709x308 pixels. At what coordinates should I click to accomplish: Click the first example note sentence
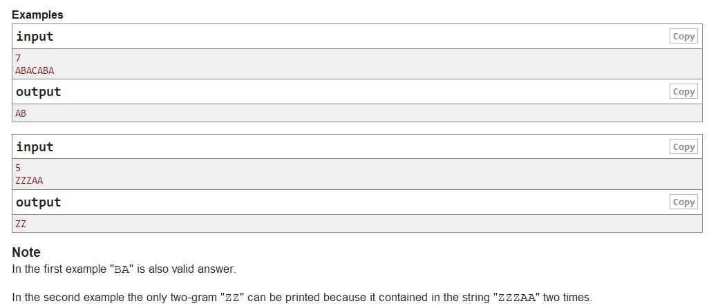[x=124, y=269]
